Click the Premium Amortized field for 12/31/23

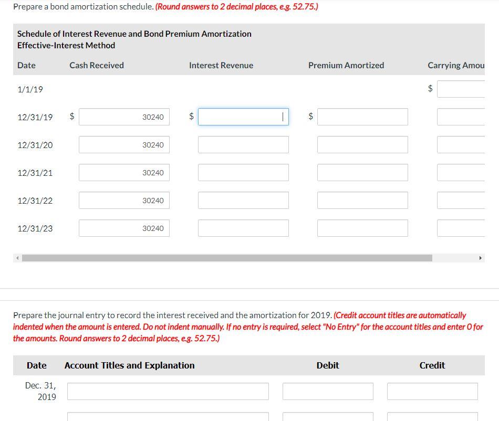(x=362, y=228)
